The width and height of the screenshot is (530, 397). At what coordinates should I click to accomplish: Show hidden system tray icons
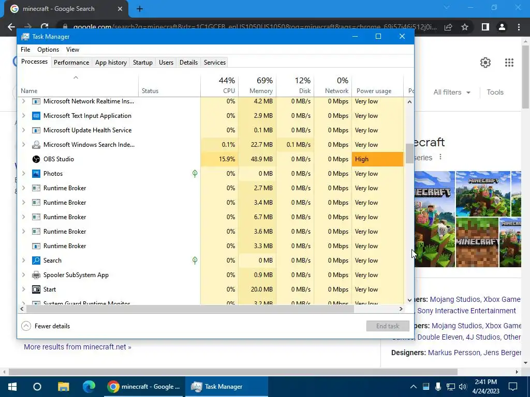click(x=414, y=387)
